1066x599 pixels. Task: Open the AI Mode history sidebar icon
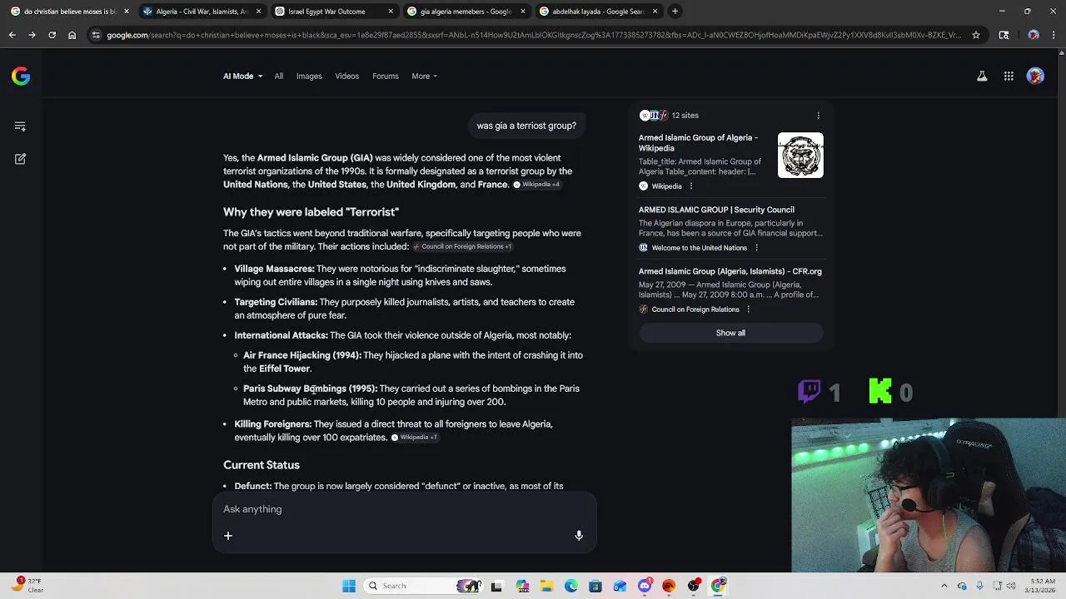click(x=20, y=126)
